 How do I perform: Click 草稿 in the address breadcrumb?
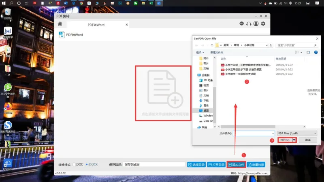[237, 45]
